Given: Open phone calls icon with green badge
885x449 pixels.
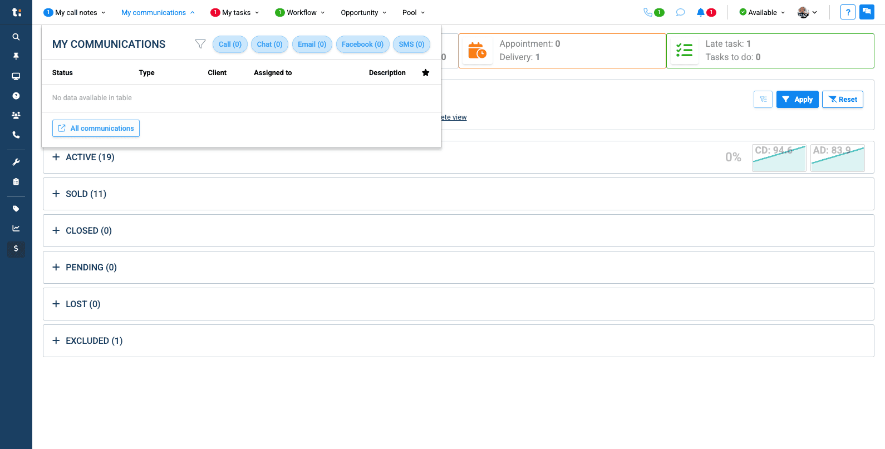Looking at the screenshot, I should pos(653,12).
